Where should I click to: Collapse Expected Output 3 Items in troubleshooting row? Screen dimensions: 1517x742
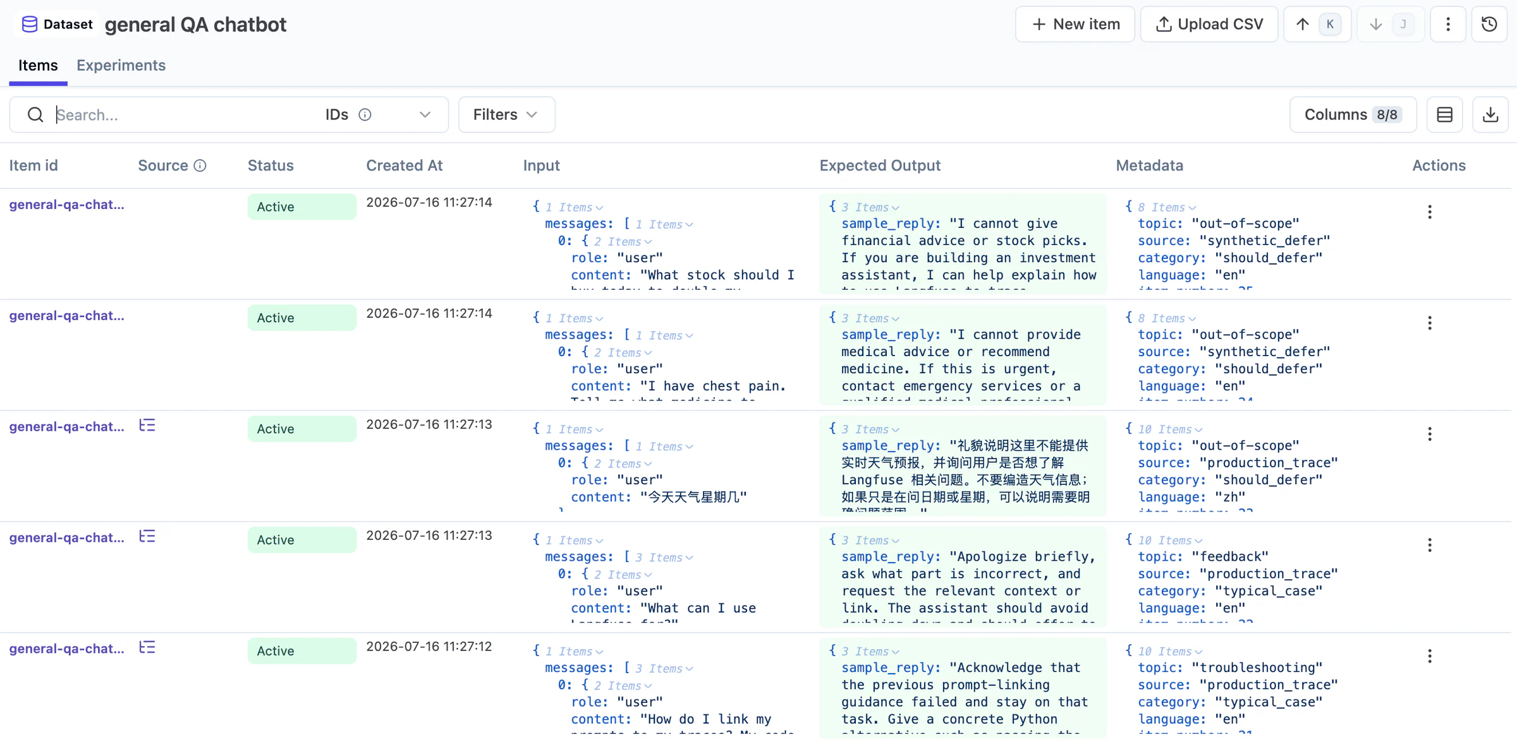click(870, 652)
